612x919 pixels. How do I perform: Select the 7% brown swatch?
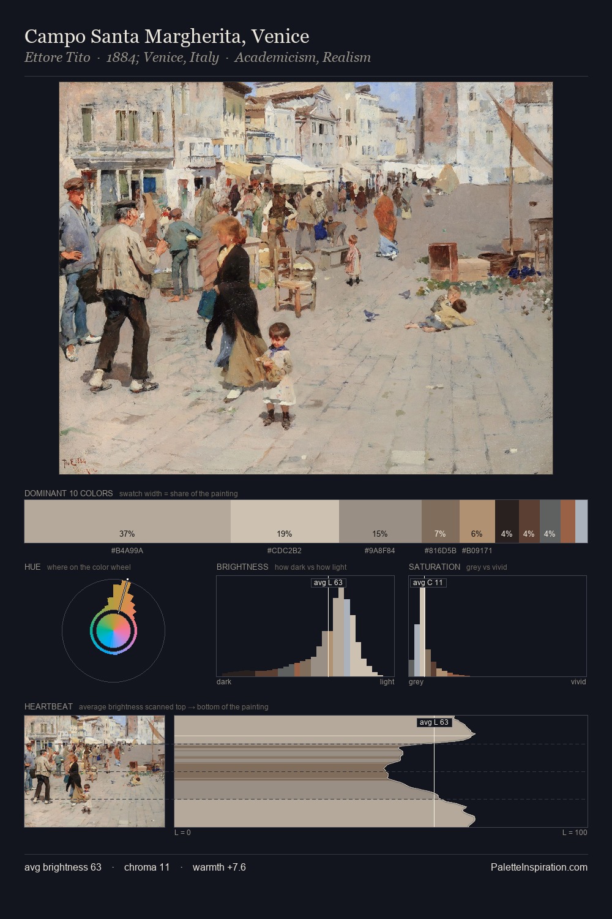(440, 521)
